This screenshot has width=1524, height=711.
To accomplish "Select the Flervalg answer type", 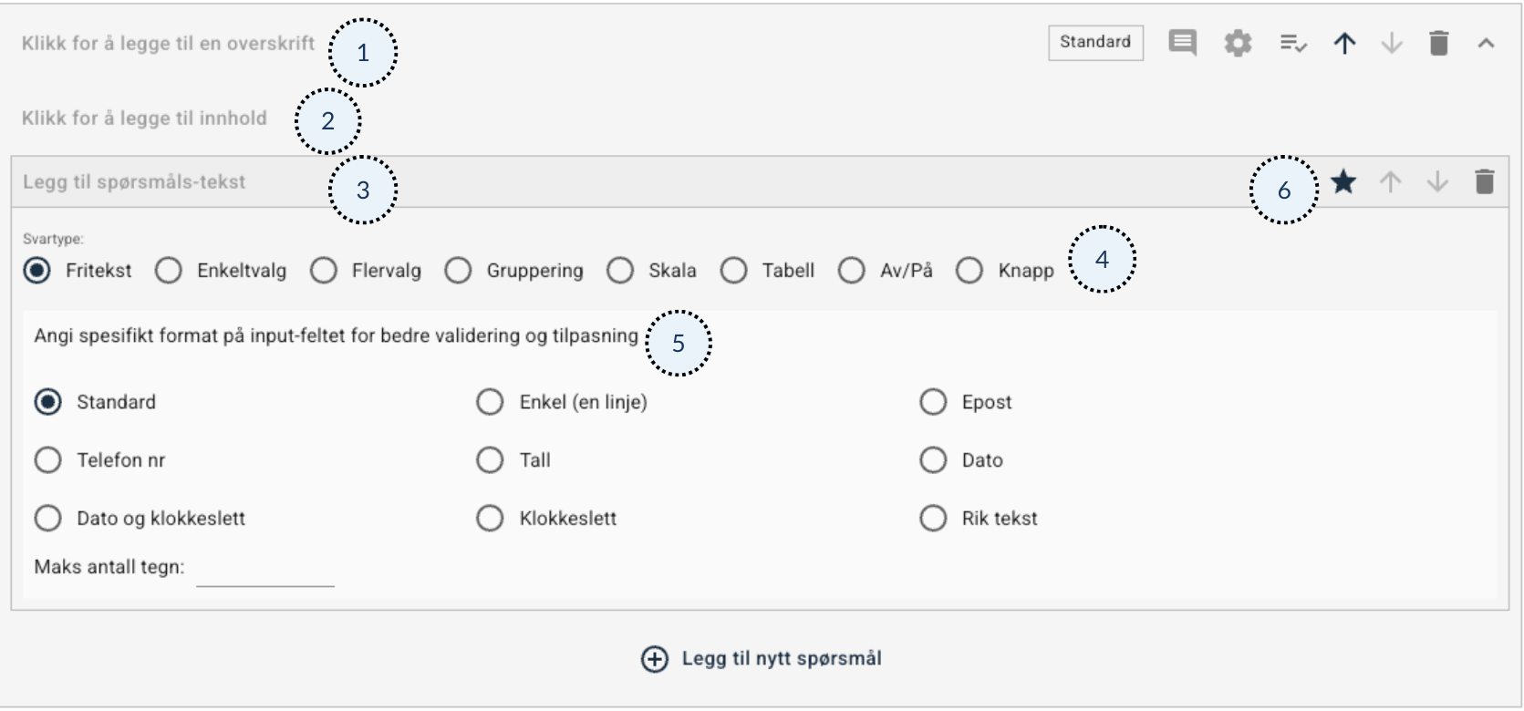I will (x=324, y=271).
